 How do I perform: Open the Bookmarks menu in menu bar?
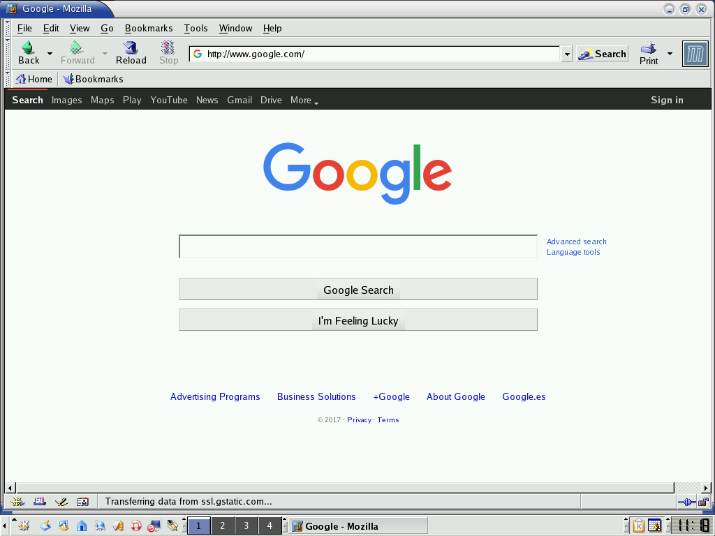149,28
